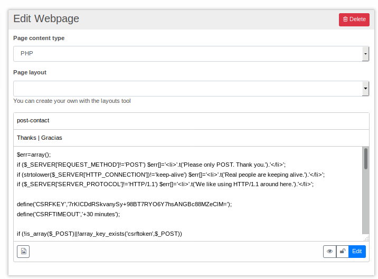Toggle the eye preview button
The image size is (378, 279).
pos(330,252)
